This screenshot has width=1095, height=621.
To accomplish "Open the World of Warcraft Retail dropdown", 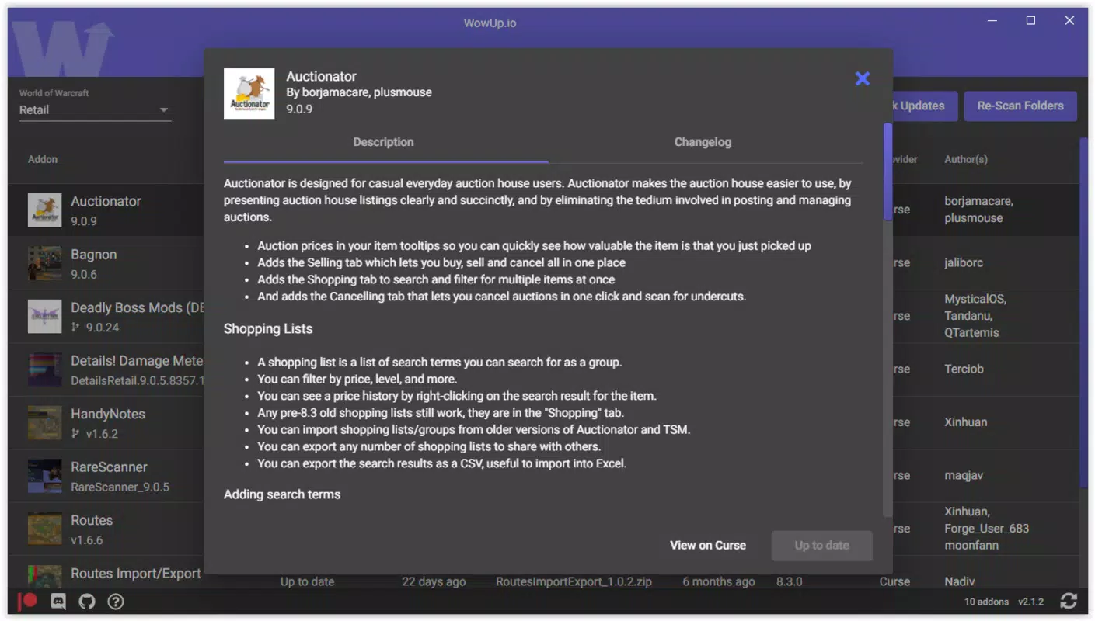I will click(x=95, y=110).
